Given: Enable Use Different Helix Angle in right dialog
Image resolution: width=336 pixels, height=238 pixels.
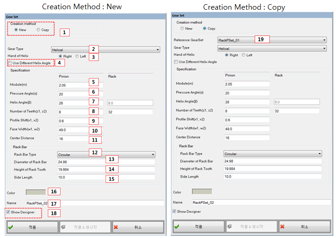Looking at the screenshot, I should 176,62.
